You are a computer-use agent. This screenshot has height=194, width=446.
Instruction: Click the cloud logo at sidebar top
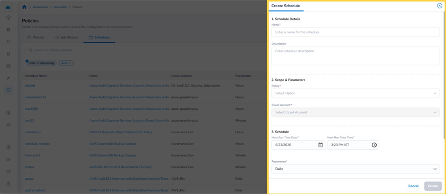click(x=9, y=7)
